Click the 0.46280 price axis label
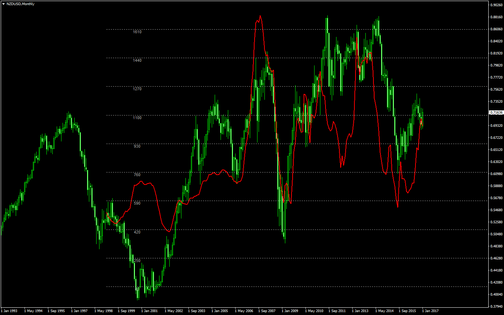Image resolution: width=504 pixels, height=315 pixels. (496, 258)
